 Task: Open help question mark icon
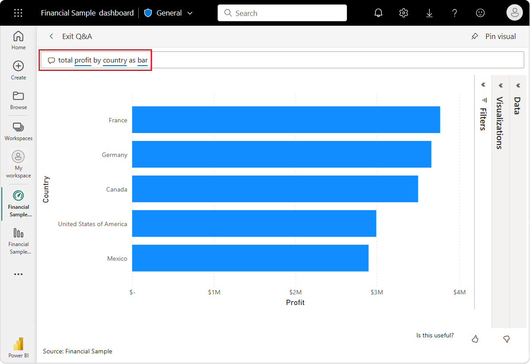click(x=455, y=13)
